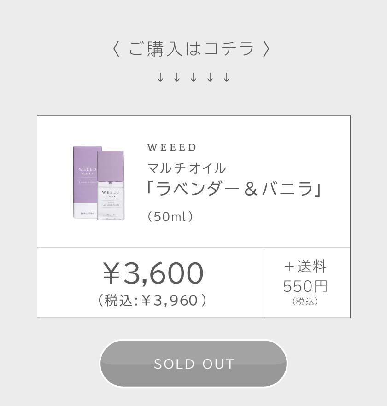The width and height of the screenshot is (387, 406).
Task: Click the middle down arrow
Action: coord(193,78)
